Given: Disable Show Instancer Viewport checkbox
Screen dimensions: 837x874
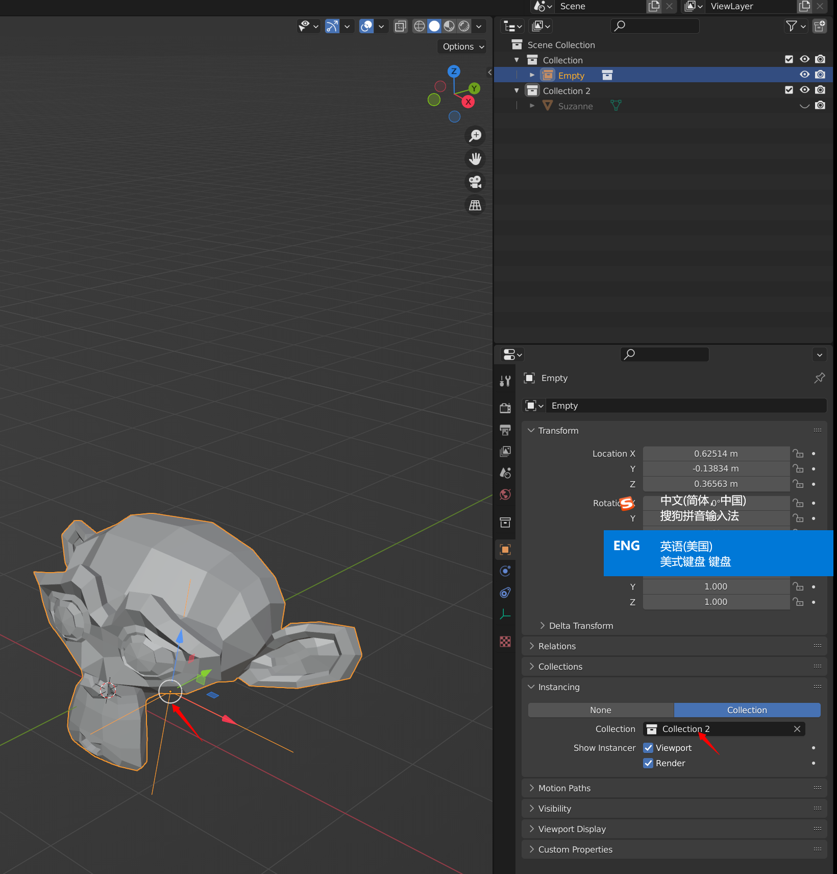Looking at the screenshot, I should [x=648, y=748].
